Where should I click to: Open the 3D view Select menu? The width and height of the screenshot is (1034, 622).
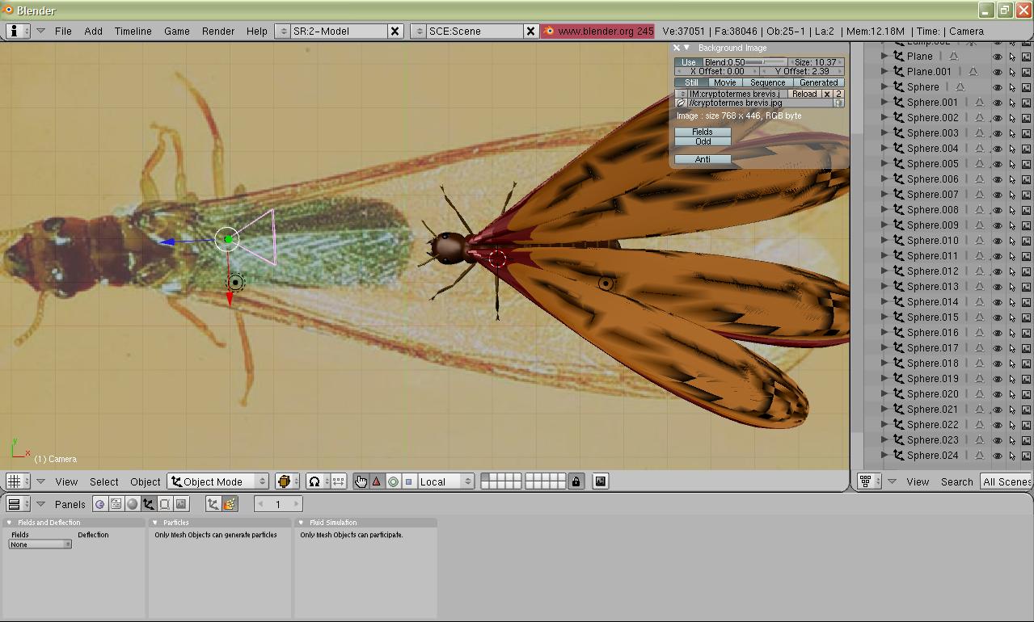[x=104, y=481]
